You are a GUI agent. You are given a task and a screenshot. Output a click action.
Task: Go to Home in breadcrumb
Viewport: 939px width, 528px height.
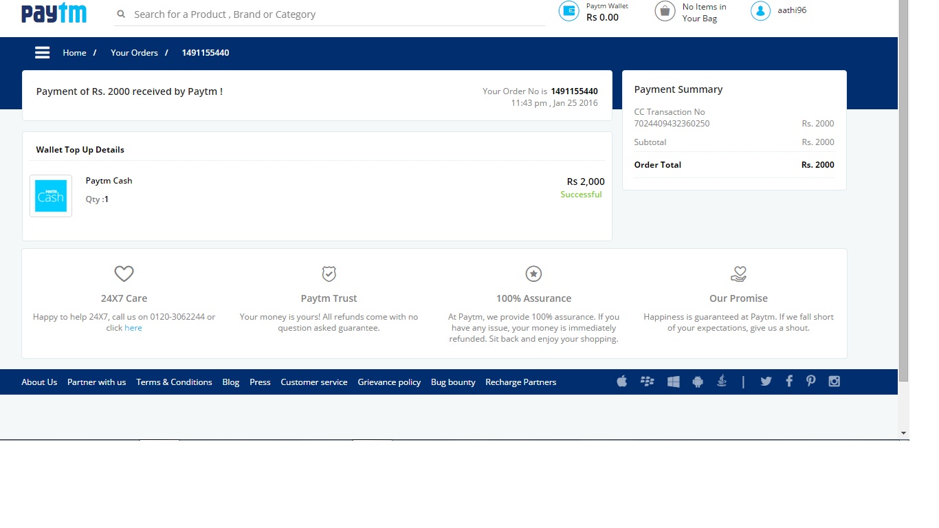pos(74,53)
